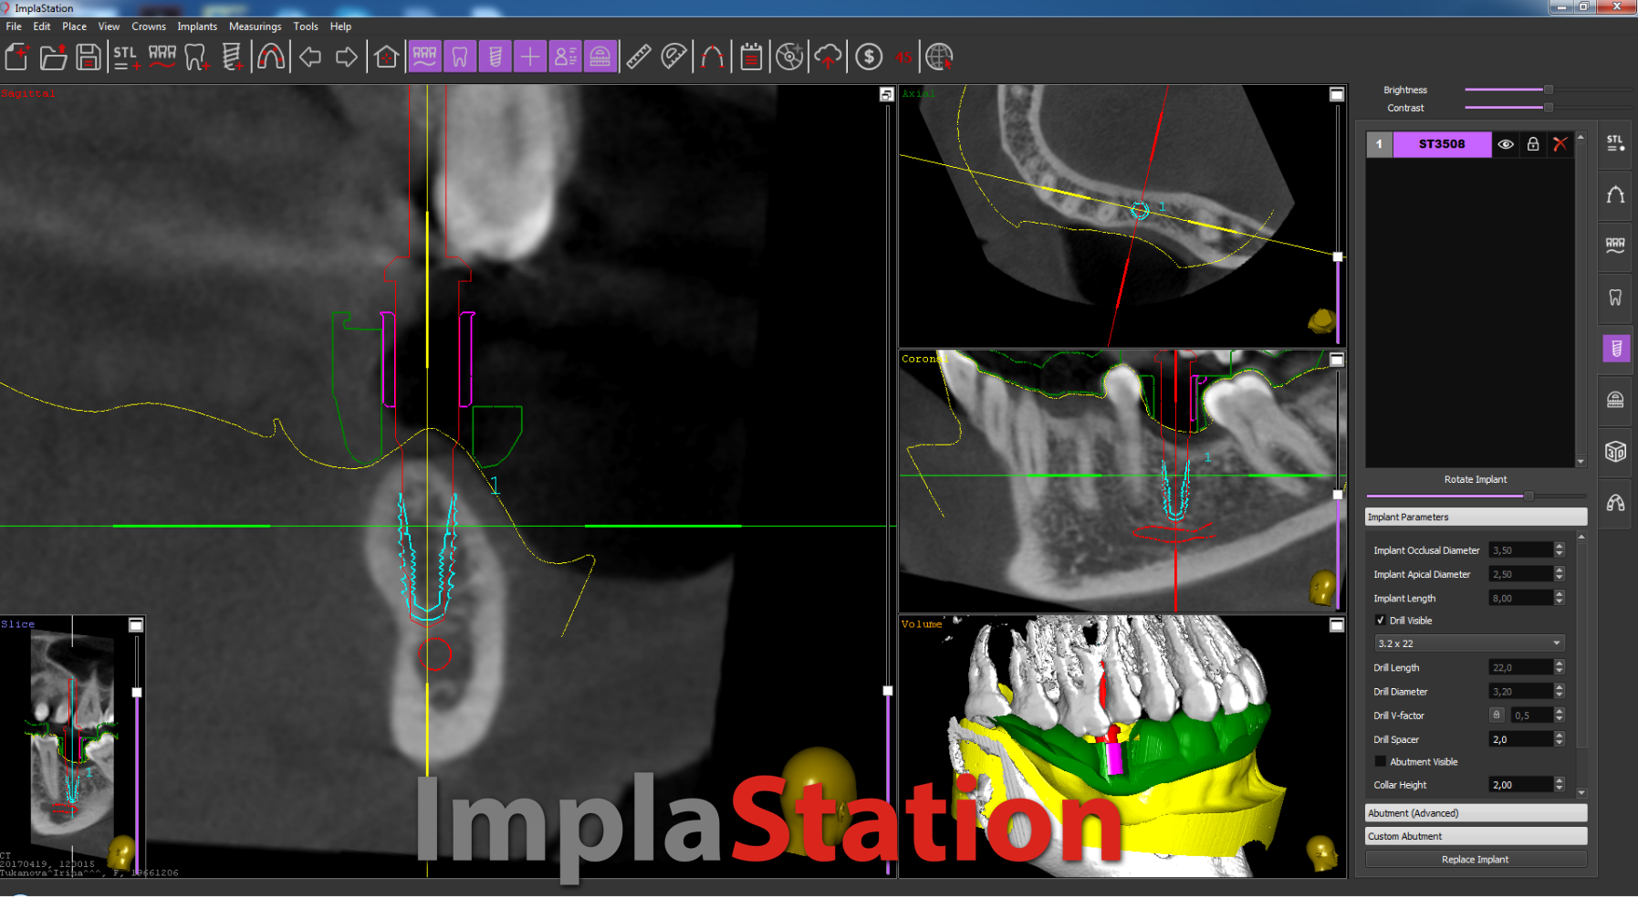
Task: Expand the Abutment (Advanced) section
Action: [x=1476, y=813]
